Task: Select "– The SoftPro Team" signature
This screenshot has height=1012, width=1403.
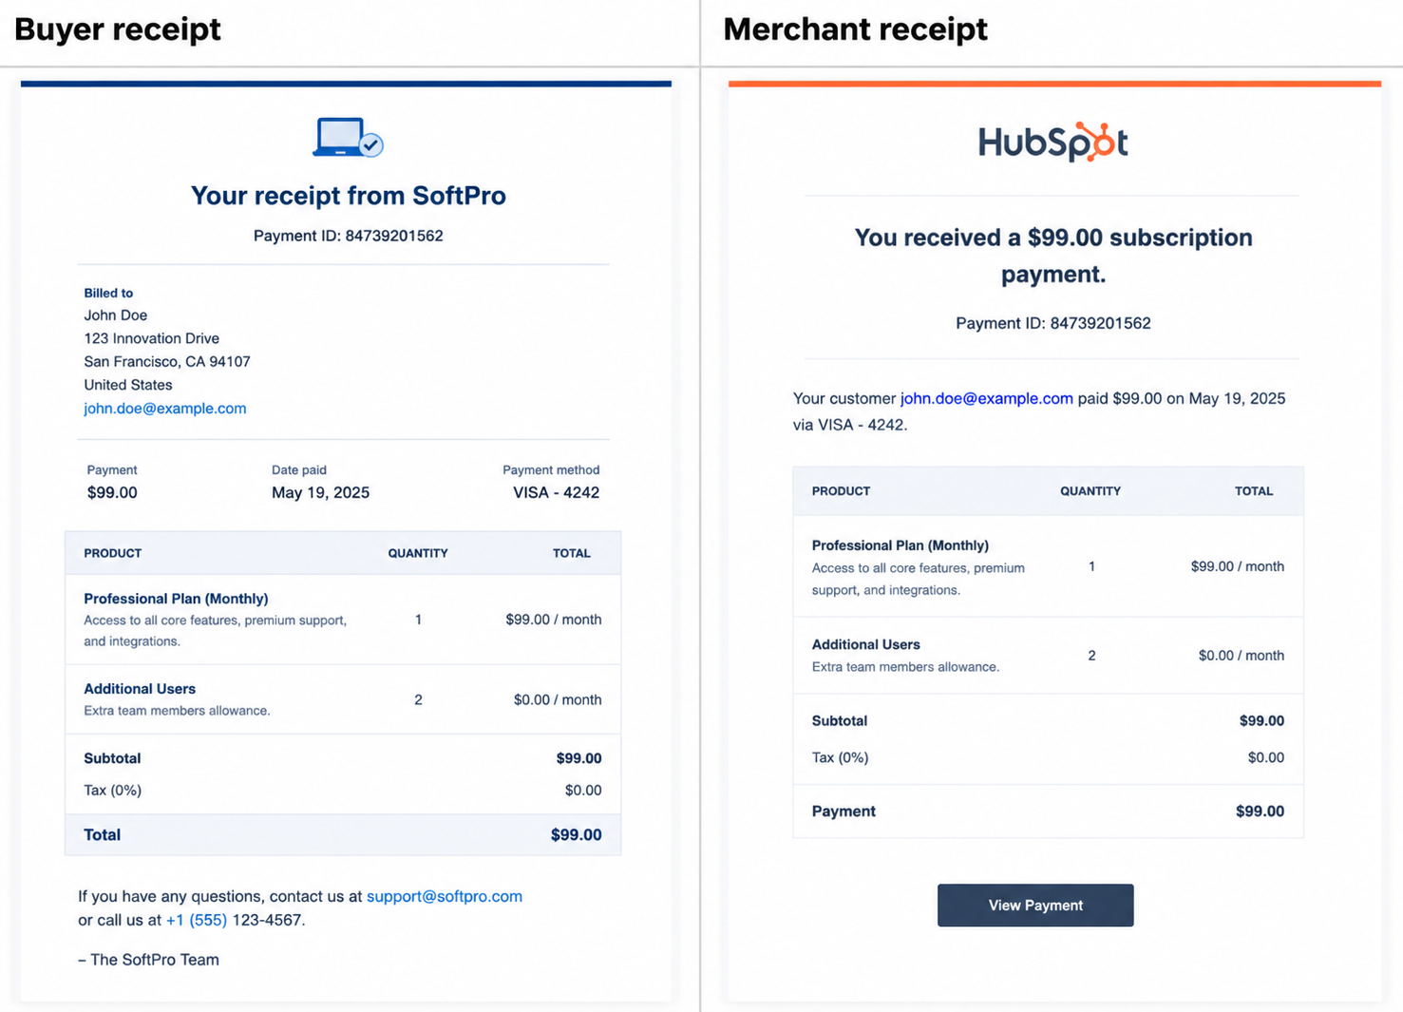Action: click(148, 960)
